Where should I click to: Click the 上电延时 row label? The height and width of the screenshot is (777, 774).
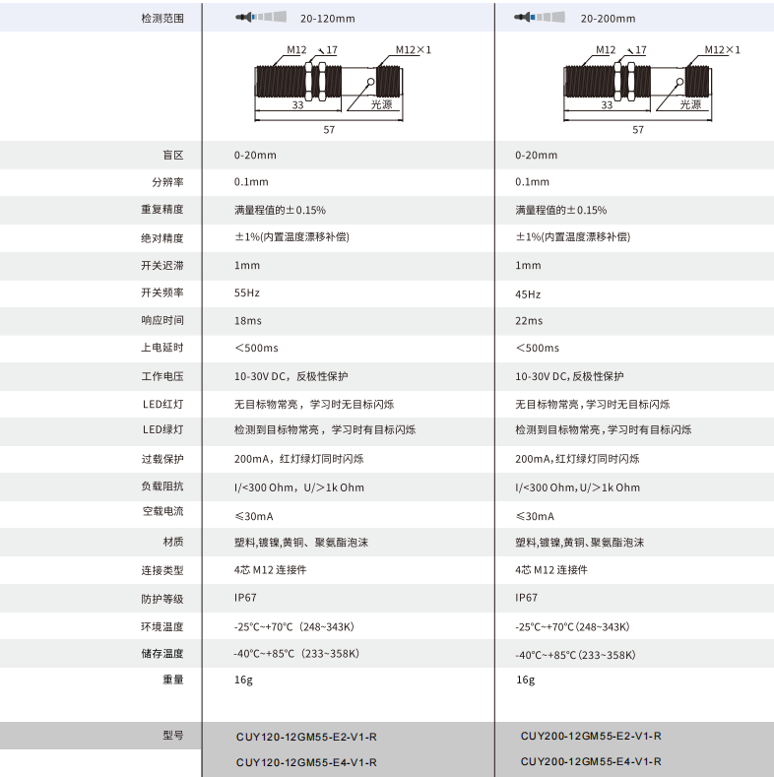162,348
